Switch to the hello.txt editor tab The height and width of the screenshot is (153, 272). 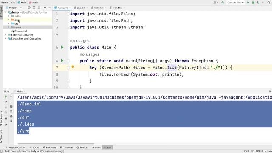click(98, 8)
